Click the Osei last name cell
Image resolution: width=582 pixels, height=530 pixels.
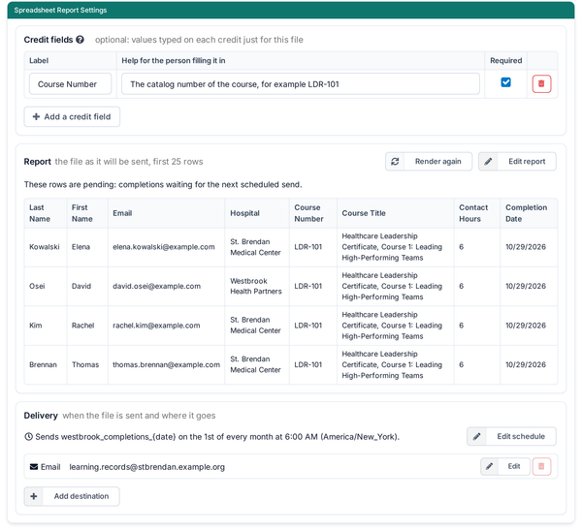coord(46,287)
